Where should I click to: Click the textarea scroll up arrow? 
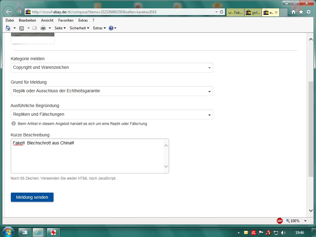[166, 146]
